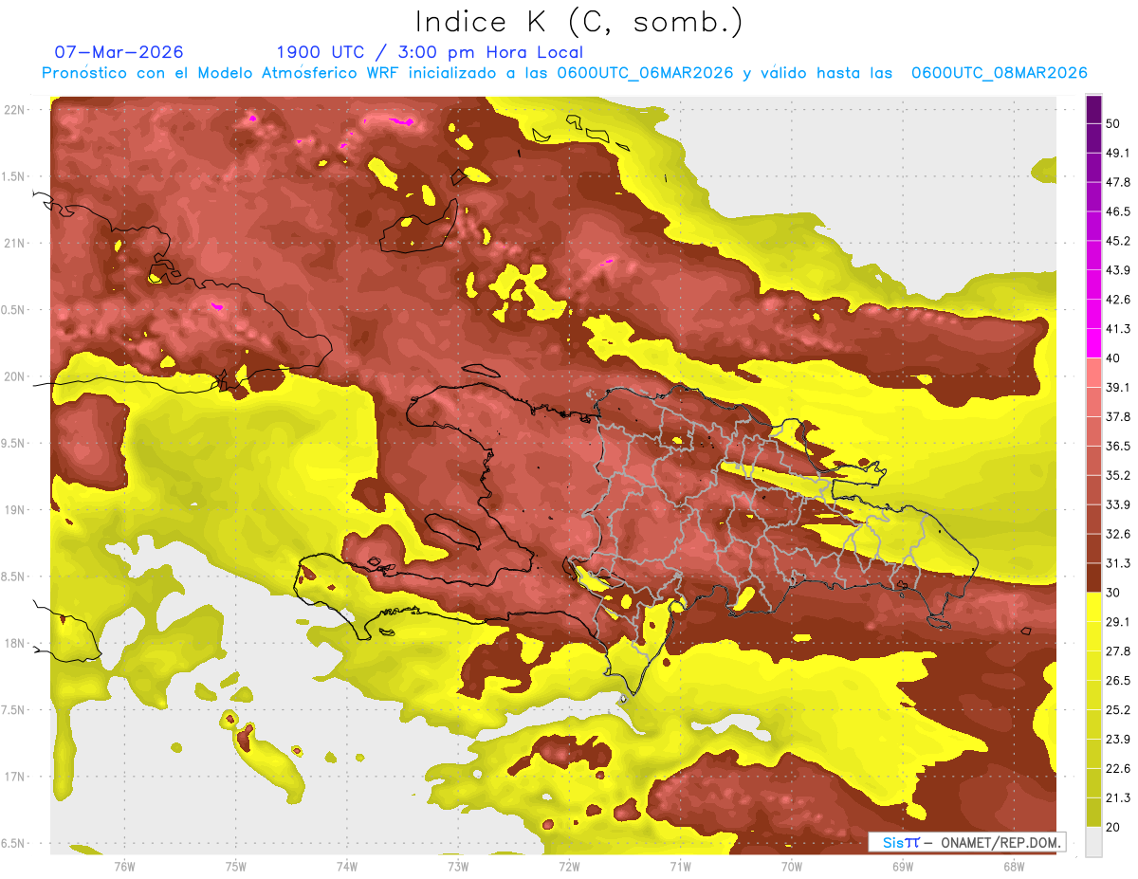Image resolution: width=1138 pixels, height=879 pixels.
Task: Click latitude label '20N'
Action: 15,376
